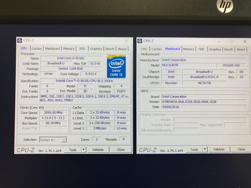Click the CPU-Z icon in right window title bar
The width and height of the screenshot is (251, 188).
coord(140,41)
